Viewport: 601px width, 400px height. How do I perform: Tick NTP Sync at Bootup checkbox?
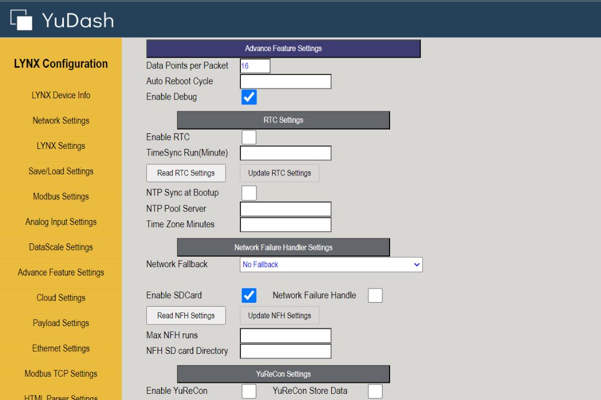coord(249,193)
